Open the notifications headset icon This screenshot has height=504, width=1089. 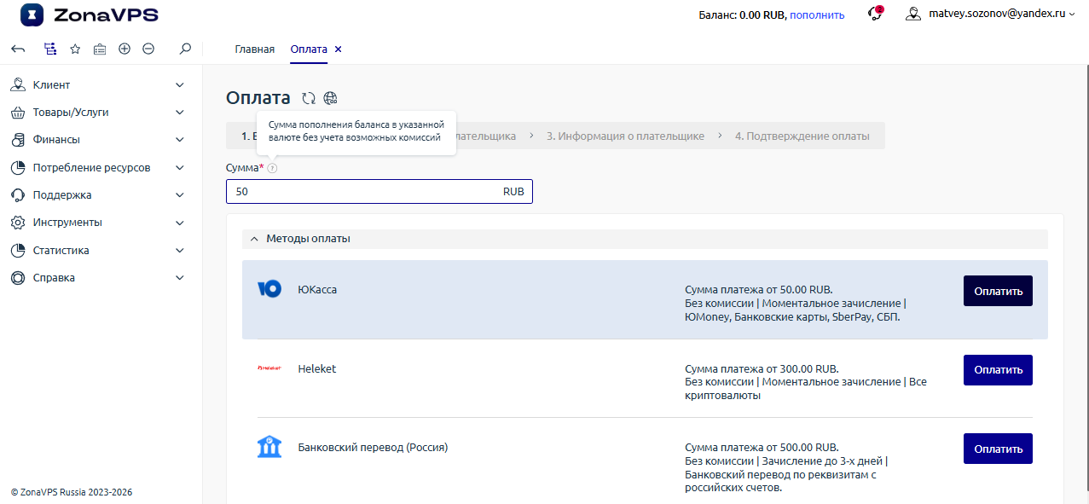(875, 14)
